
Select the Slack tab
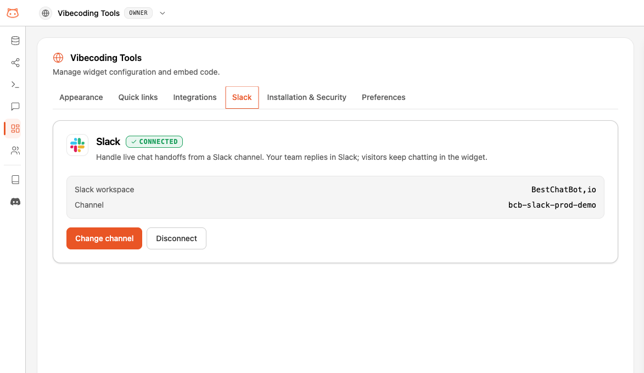tap(242, 97)
